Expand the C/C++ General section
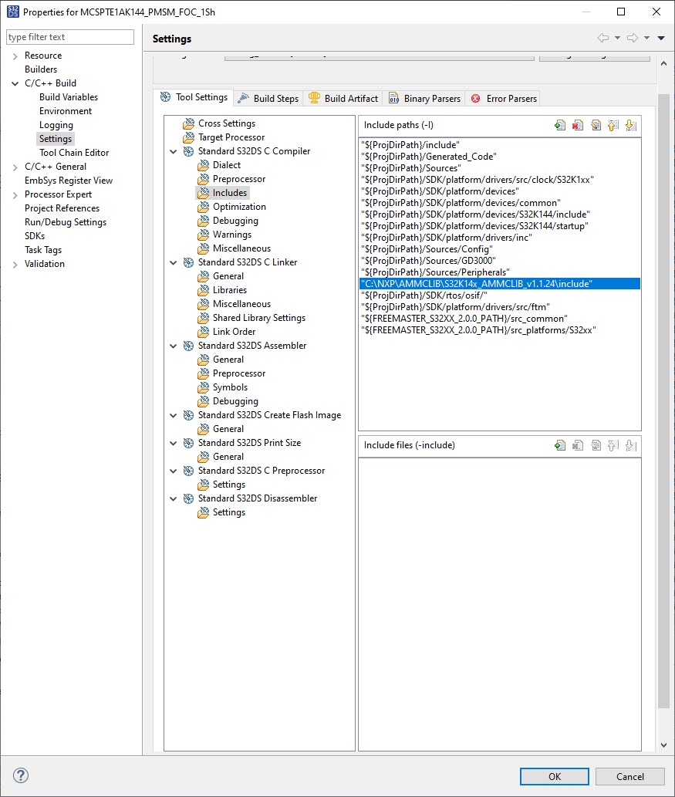This screenshot has width=675, height=797. click(14, 166)
